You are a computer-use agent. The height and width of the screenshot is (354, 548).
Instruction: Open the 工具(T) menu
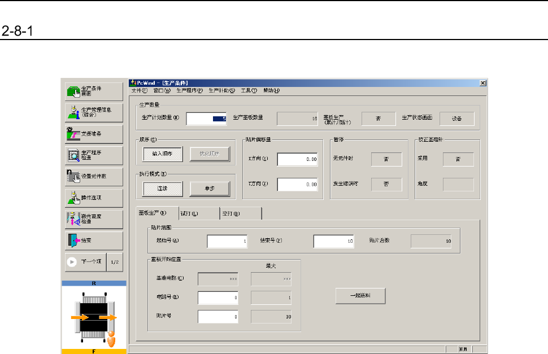point(249,91)
